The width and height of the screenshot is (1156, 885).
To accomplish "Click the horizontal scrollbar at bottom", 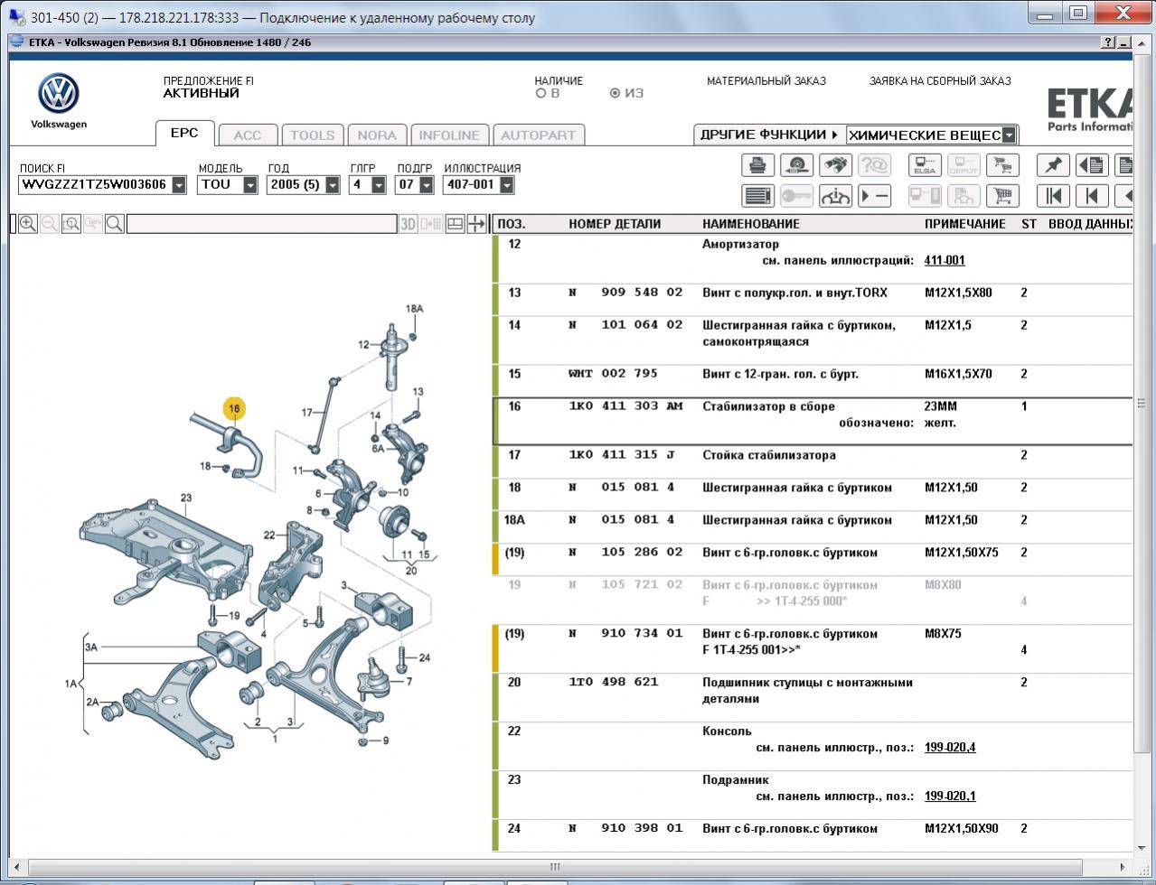I will [x=553, y=868].
